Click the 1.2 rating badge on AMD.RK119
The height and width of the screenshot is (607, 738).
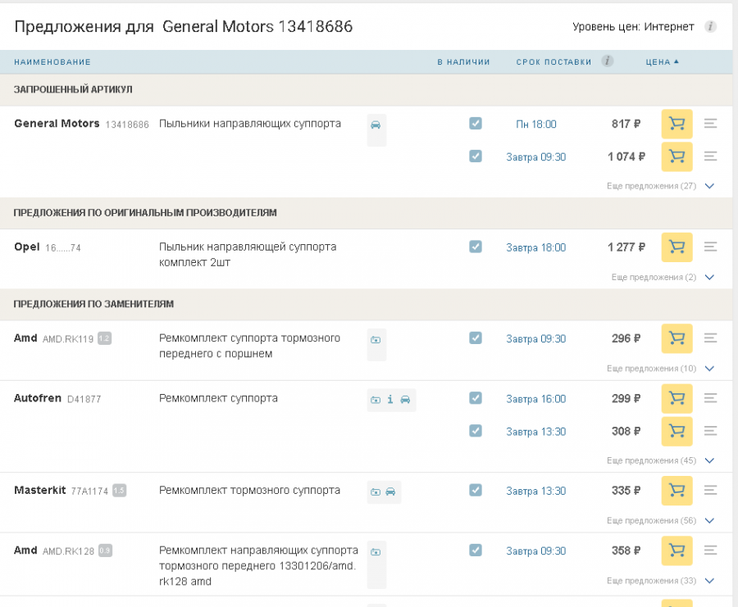[x=104, y=338]
